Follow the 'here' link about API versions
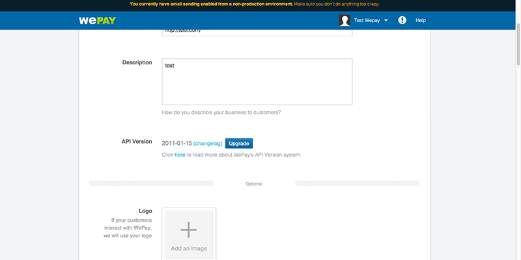This screenshot has width=521, height=260. pyautogui.click(x=180, y=155)
